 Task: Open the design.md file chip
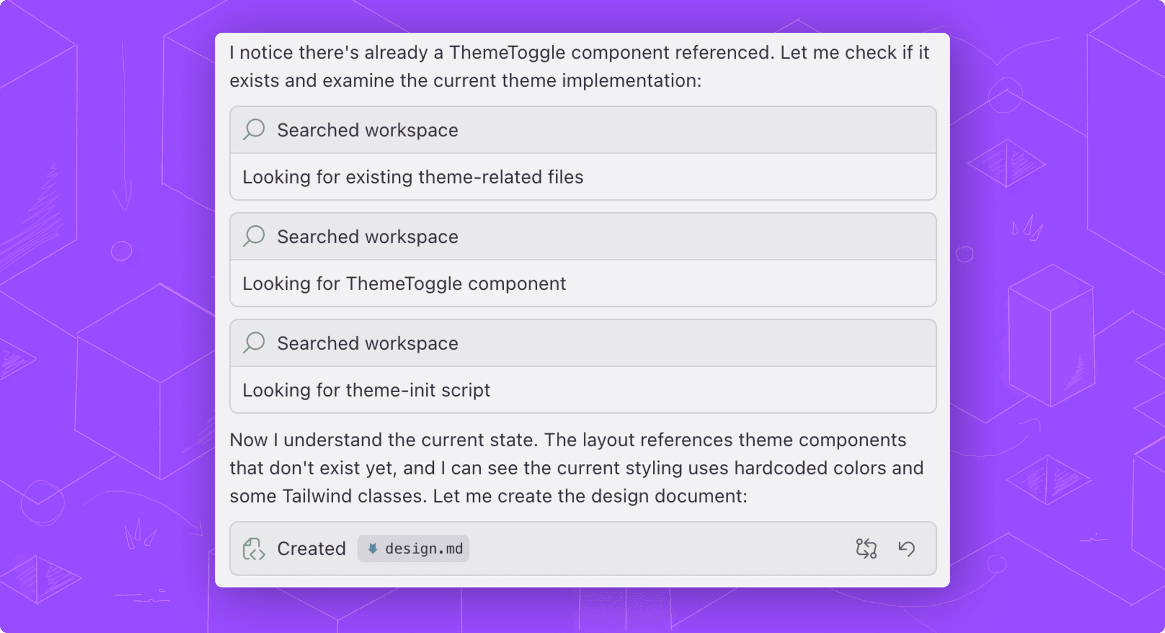pyautogui.click(x=413, y=549)
